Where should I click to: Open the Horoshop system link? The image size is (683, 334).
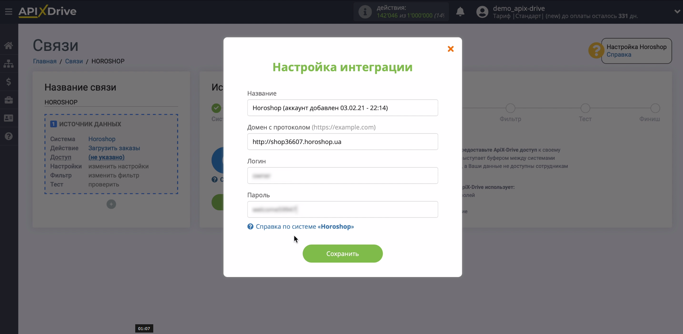tap(102, 139)
